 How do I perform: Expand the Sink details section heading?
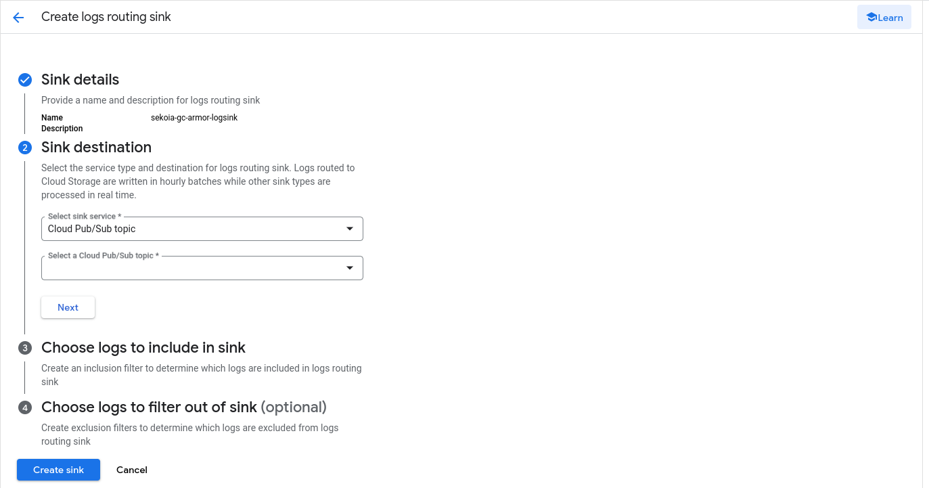click(x=80, y=80)
